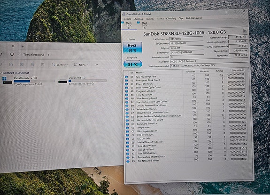270x195 pixels.
Task: Open the Teema menu
Action: point(160,19)
